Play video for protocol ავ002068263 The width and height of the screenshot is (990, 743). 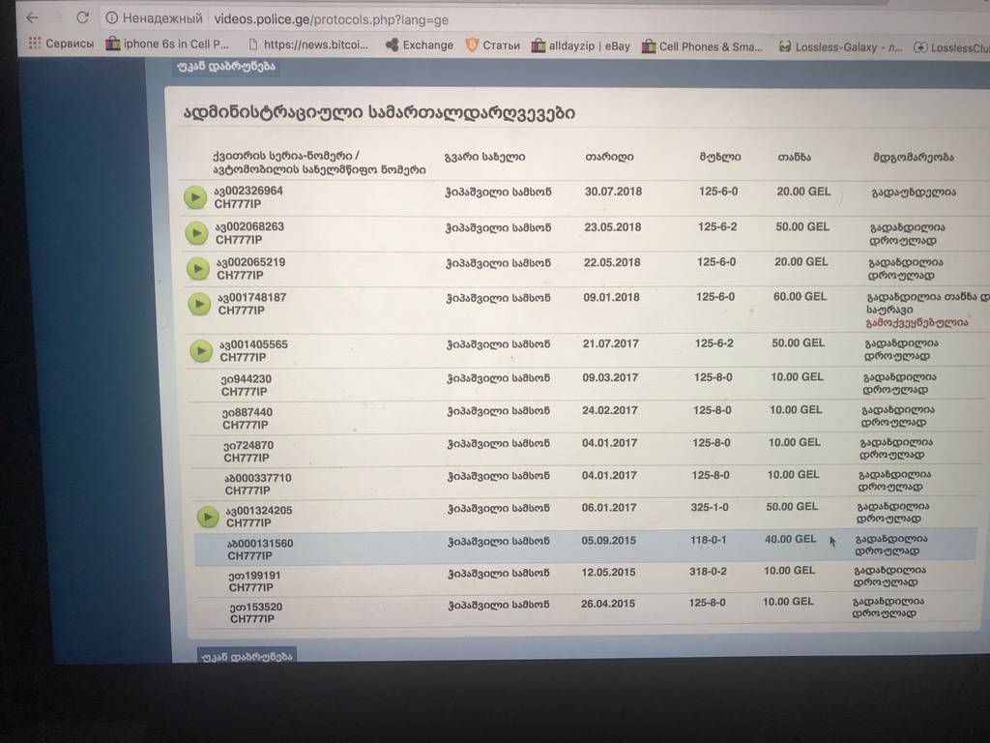[196, 233]
